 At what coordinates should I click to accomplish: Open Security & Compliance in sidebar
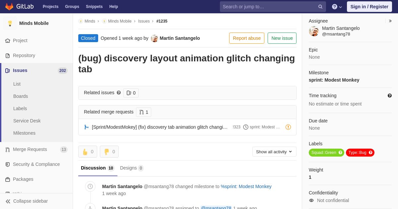(36, 164)
